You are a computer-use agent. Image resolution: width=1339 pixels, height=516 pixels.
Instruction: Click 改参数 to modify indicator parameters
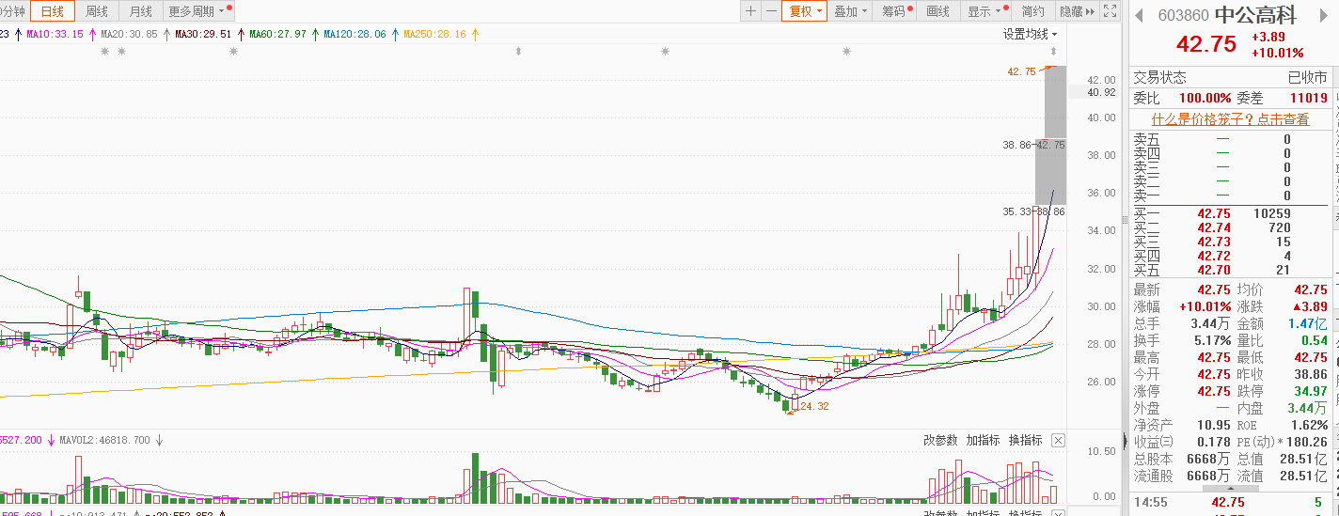pyautogui.click(x=940, y=440)
